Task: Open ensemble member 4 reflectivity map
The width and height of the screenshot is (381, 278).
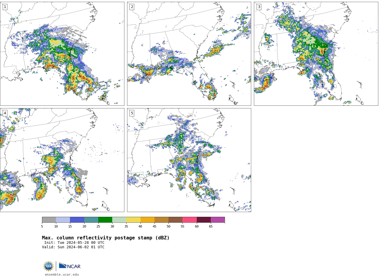Action: (x=62, y=160)
